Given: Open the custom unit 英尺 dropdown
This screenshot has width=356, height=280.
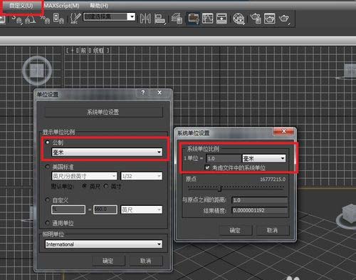Looking at the screenshot, I should 142,209.
